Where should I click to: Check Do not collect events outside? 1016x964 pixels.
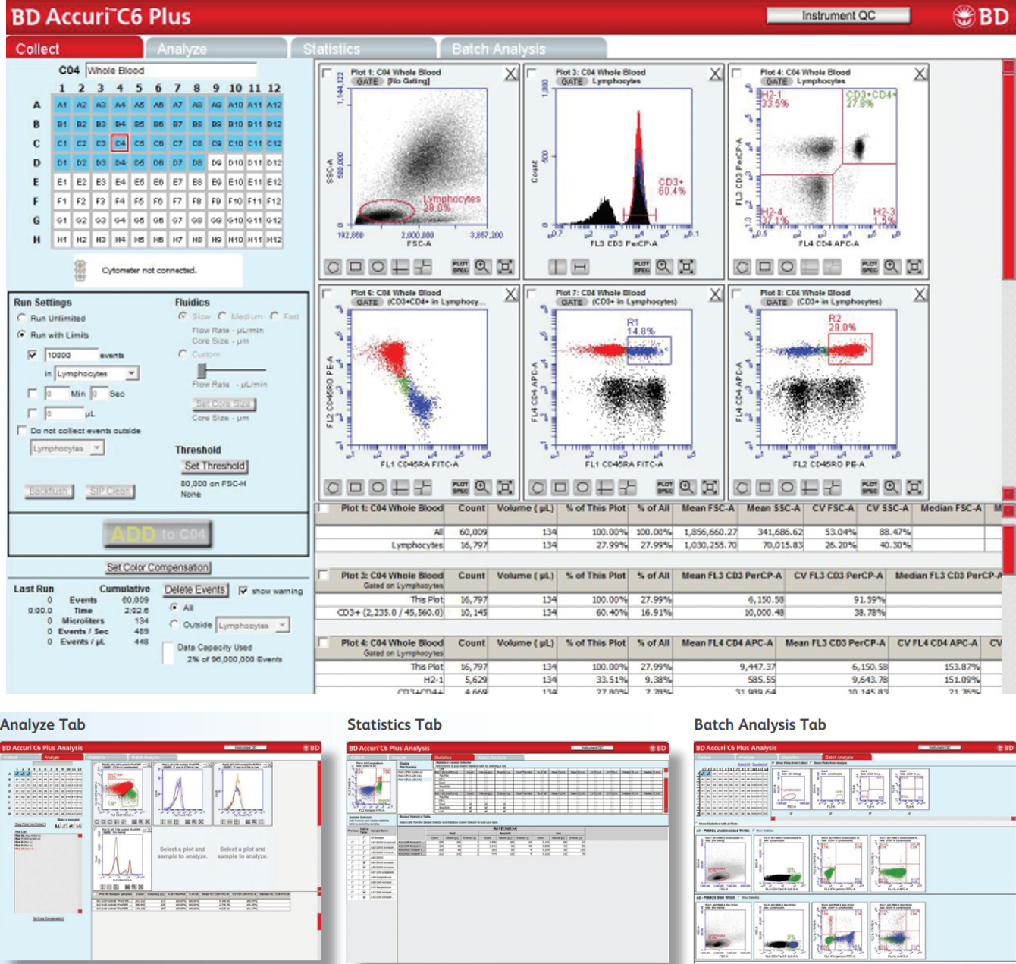(x=22, y=430)
